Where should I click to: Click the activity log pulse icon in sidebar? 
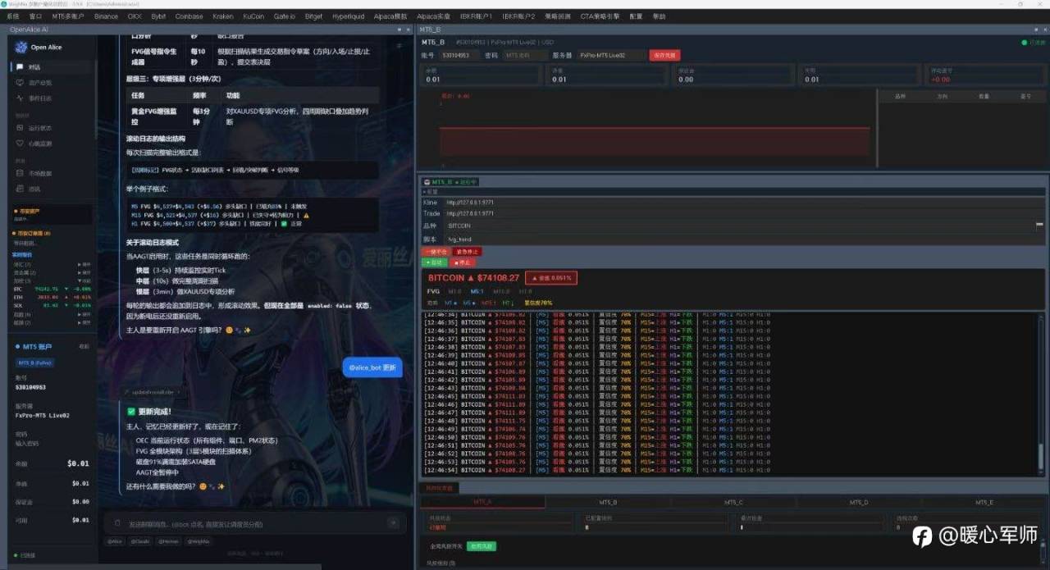click(21, 98)
